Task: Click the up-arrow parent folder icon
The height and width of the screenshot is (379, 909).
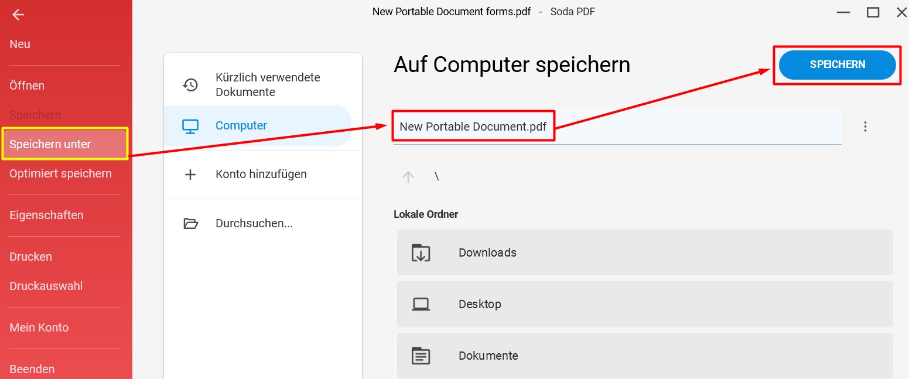Action: click(x=408, y=177)
